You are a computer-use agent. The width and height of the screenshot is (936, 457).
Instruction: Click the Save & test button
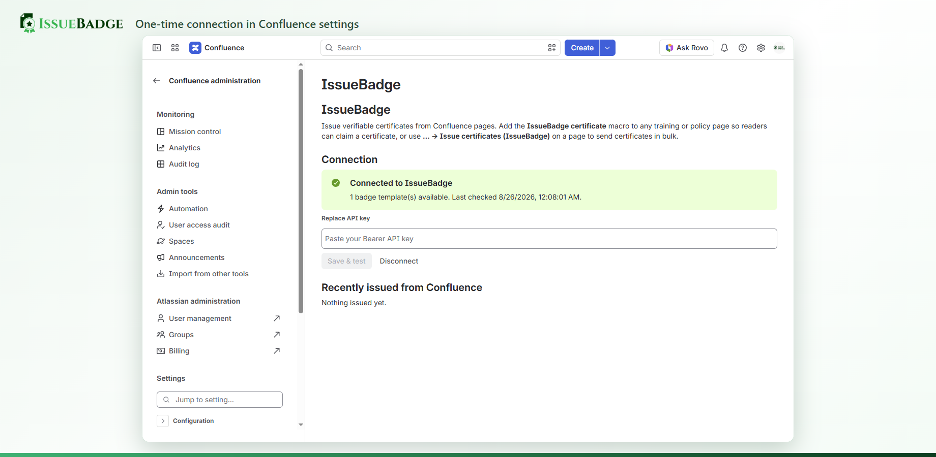[346, 261]
